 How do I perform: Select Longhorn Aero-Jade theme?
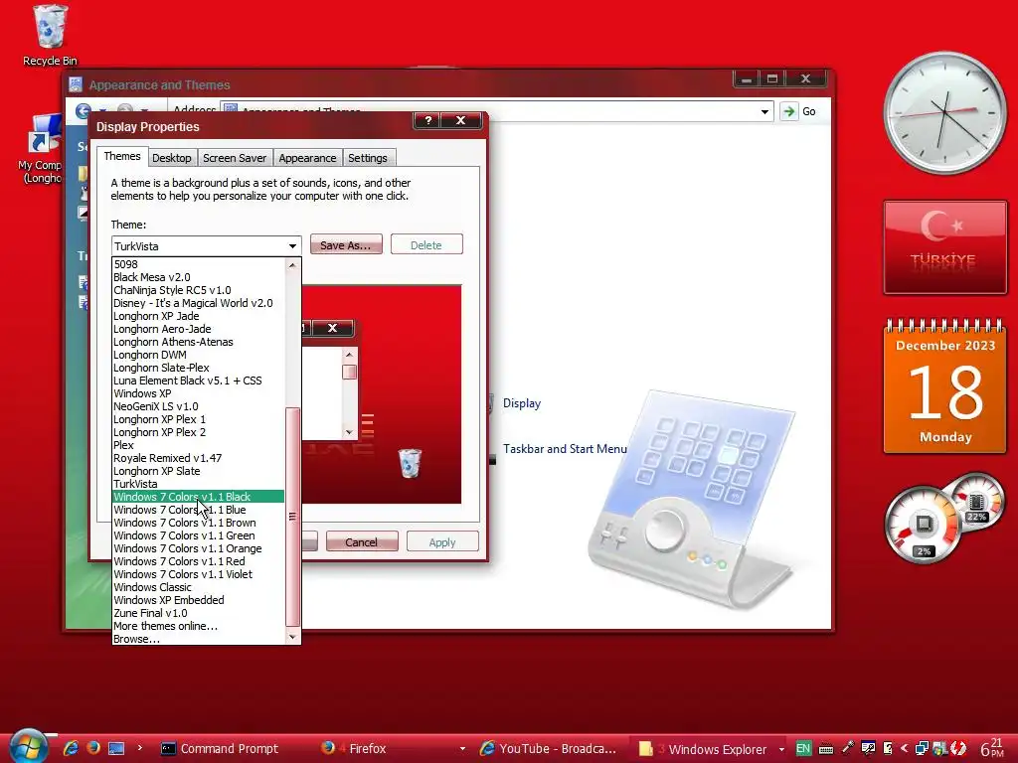198,329
